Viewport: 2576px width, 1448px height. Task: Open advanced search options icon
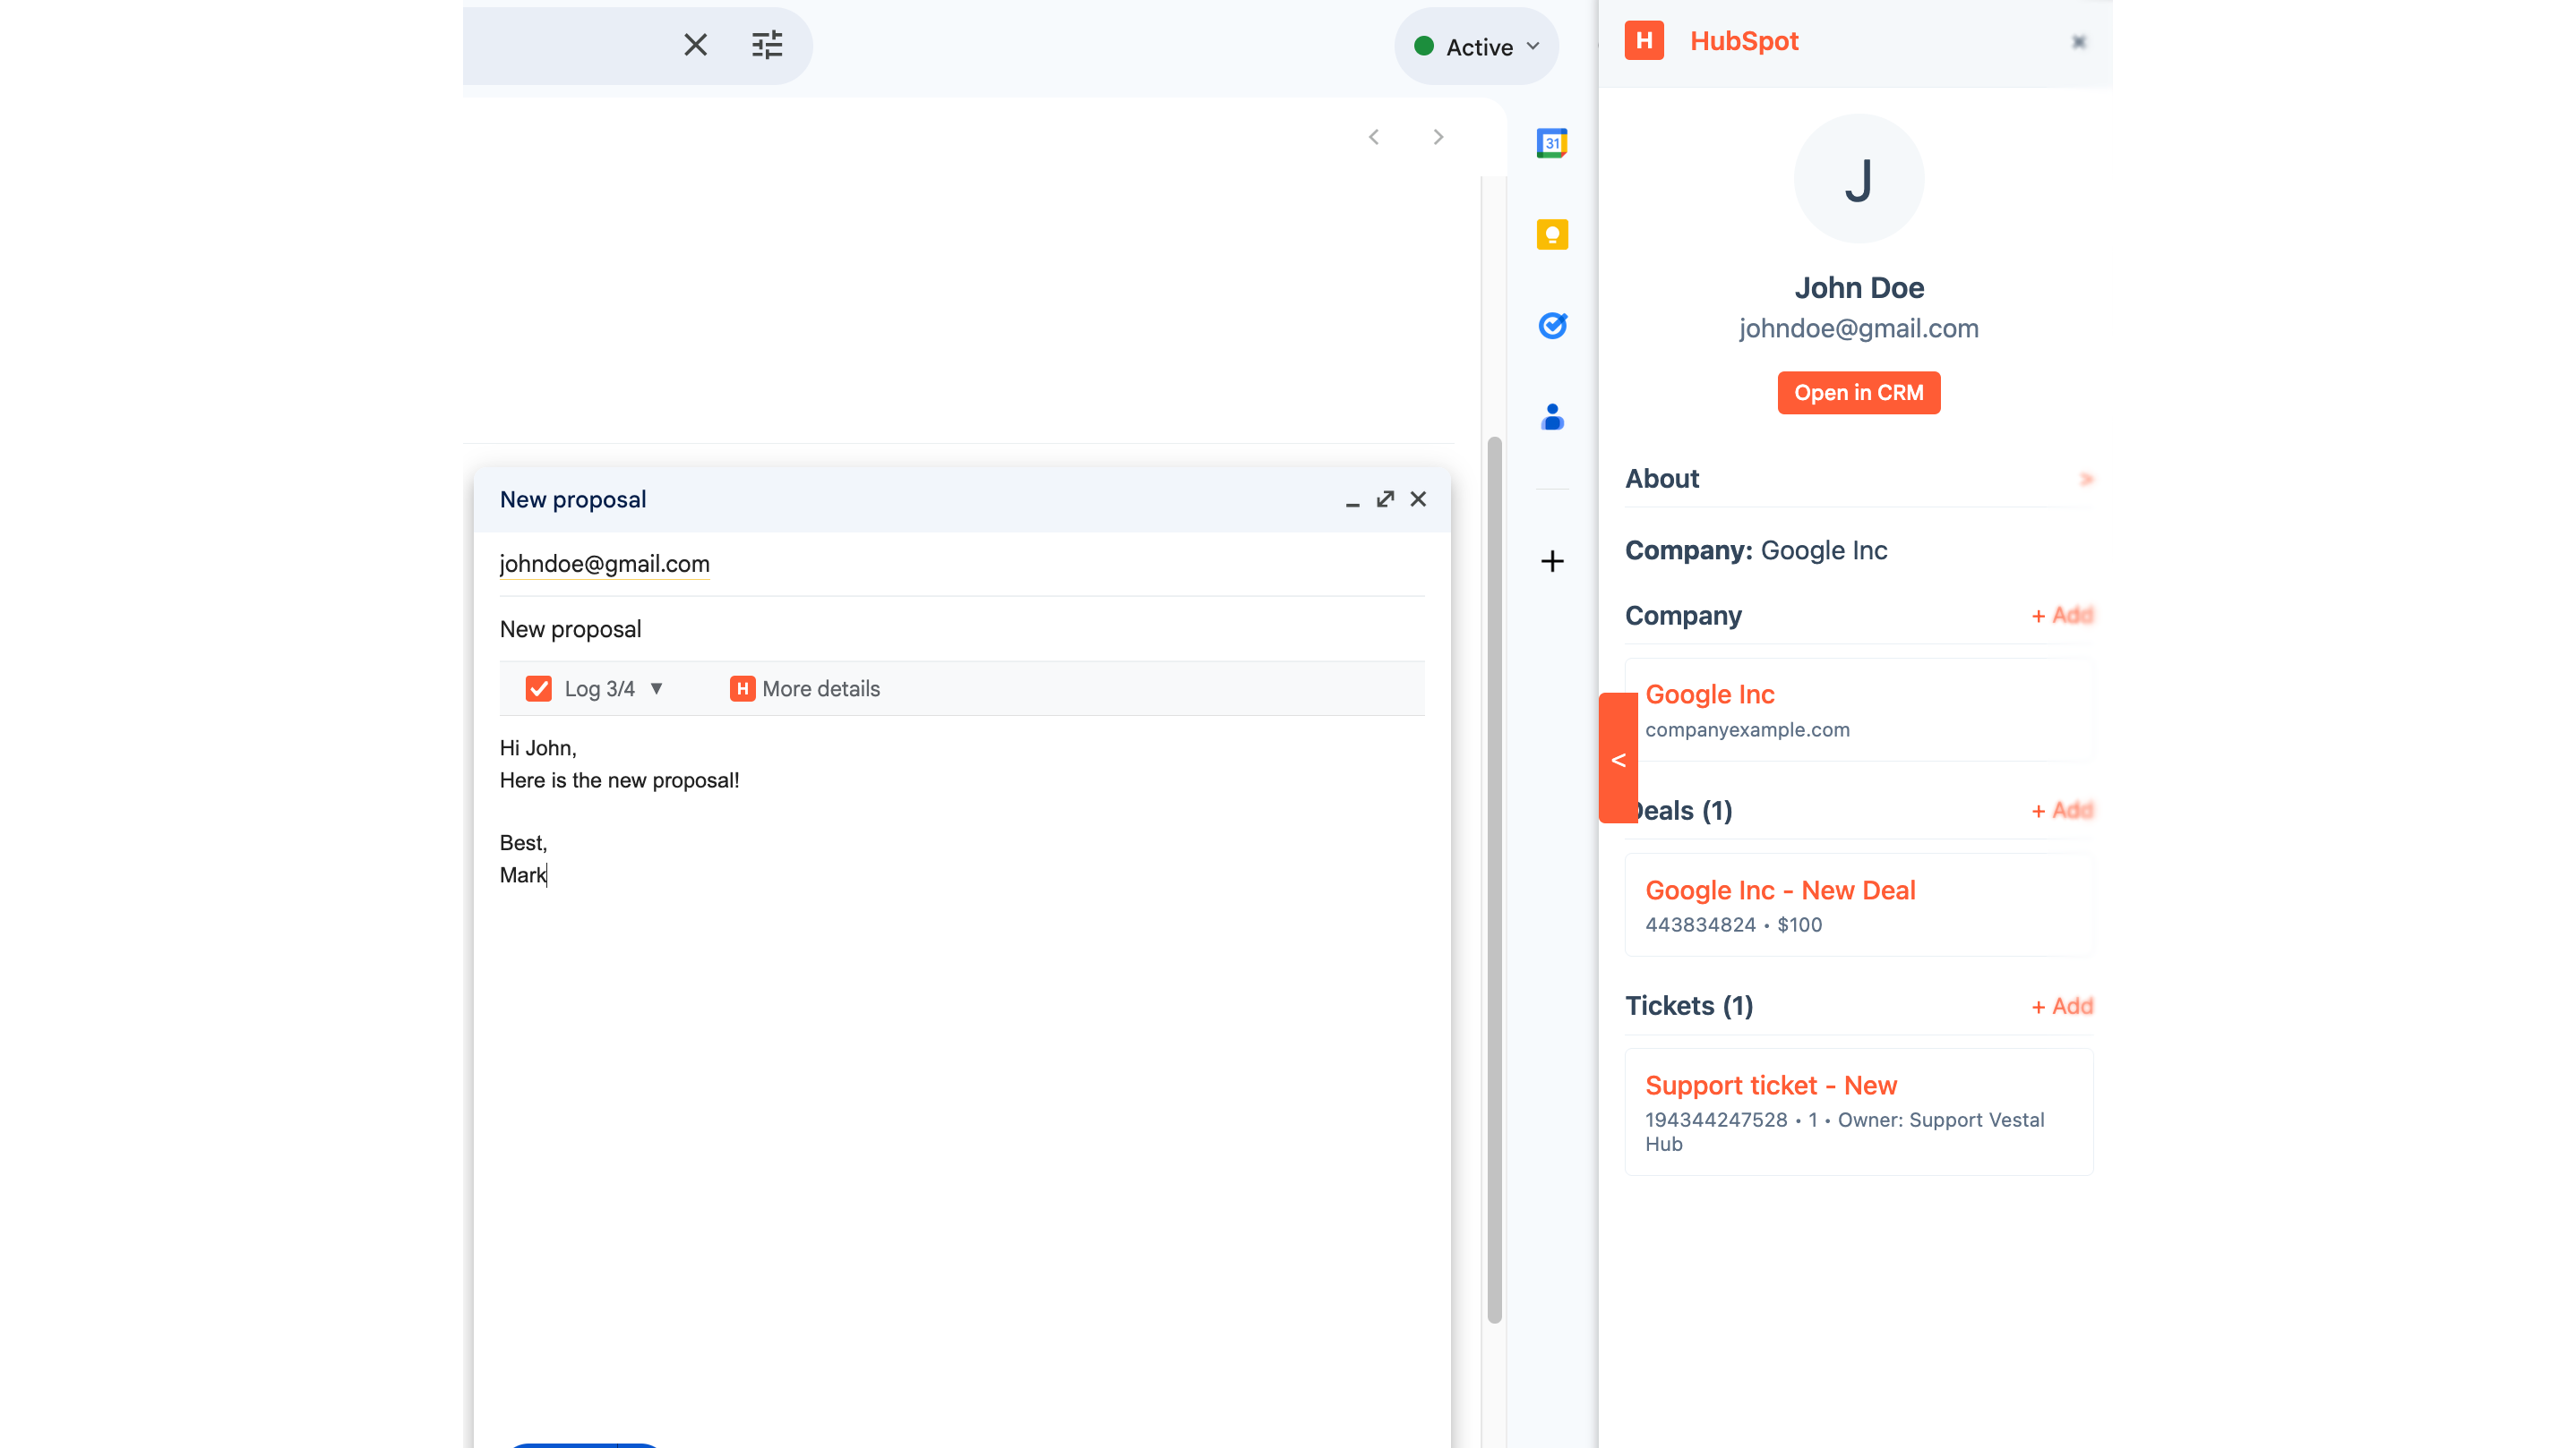[767, 45]
